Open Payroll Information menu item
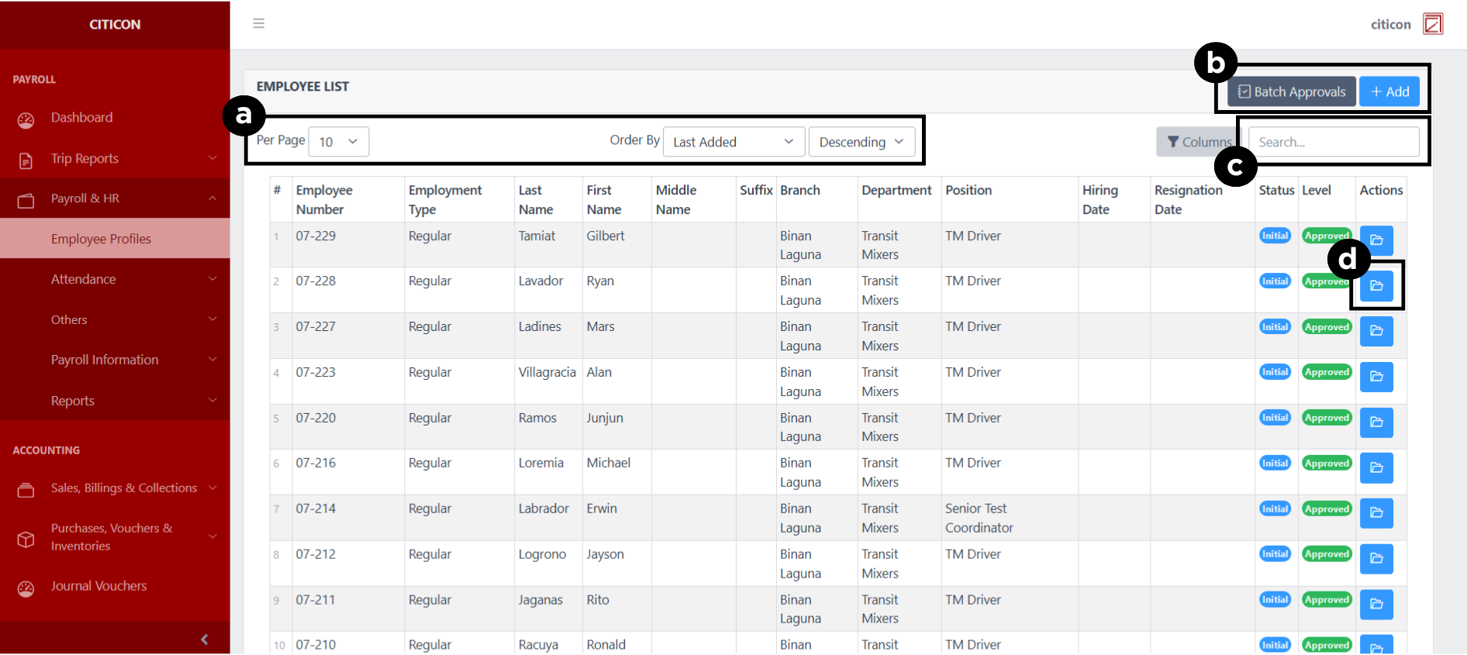 (x=105, y=360)
